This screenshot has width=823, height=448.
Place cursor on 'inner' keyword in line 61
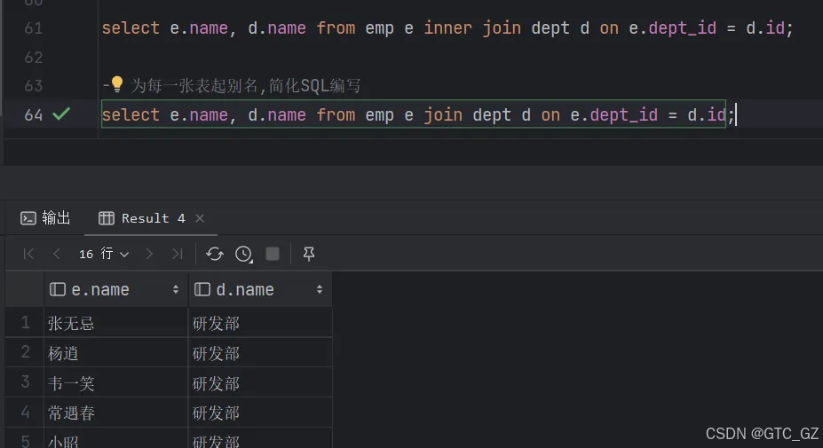point(447,28)
